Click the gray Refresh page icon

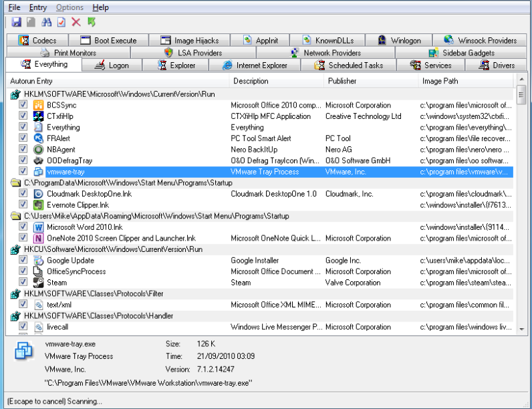pyautogui.click(x=31, y=22)
